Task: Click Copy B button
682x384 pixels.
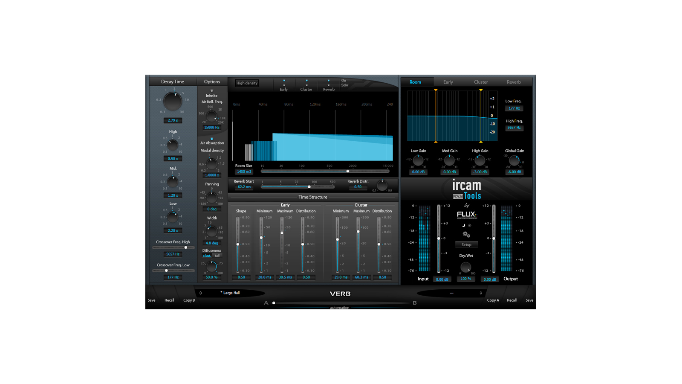Action: click(189, 300)
